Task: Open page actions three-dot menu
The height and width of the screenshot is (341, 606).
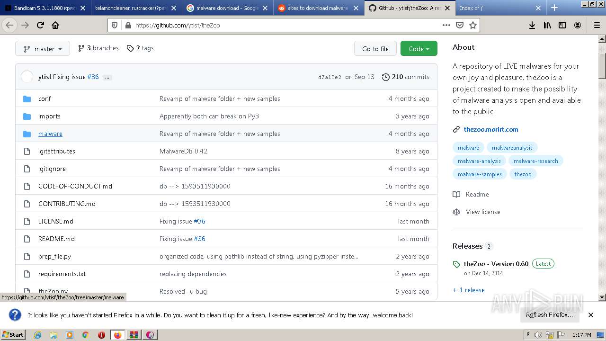Action: pyautogui.click(x=446, y=25)
